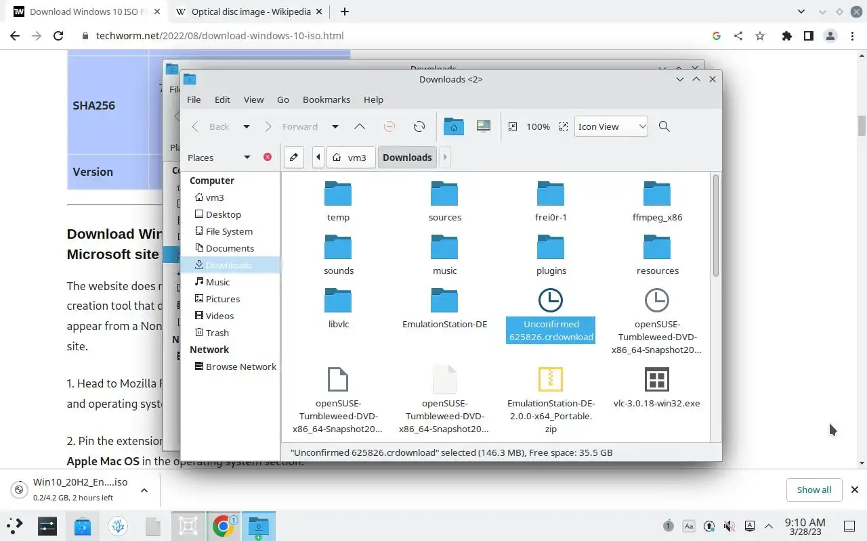The image size is (867, 541).
Task: Open the View menu
Action: 253,99
